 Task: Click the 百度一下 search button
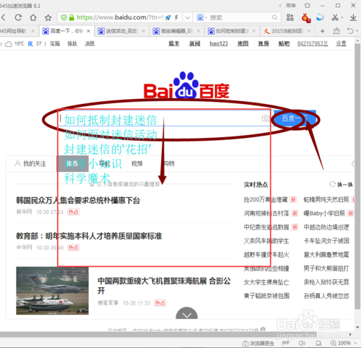295,118
